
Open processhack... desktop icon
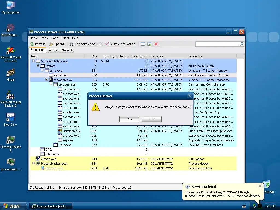(x=10, y=165)
